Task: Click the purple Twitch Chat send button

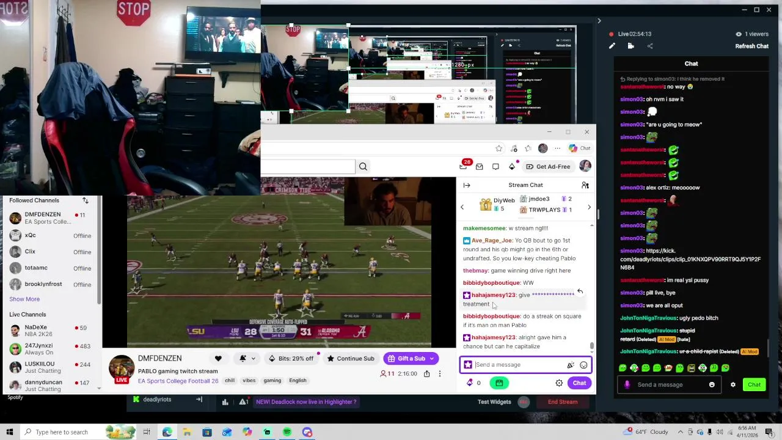Action: coord(579,383)
